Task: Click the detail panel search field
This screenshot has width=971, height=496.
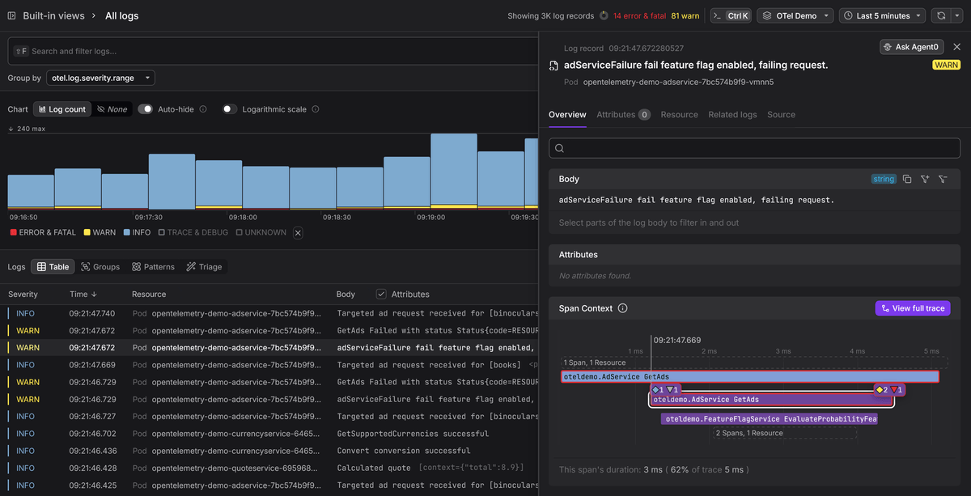Action: 754,148
